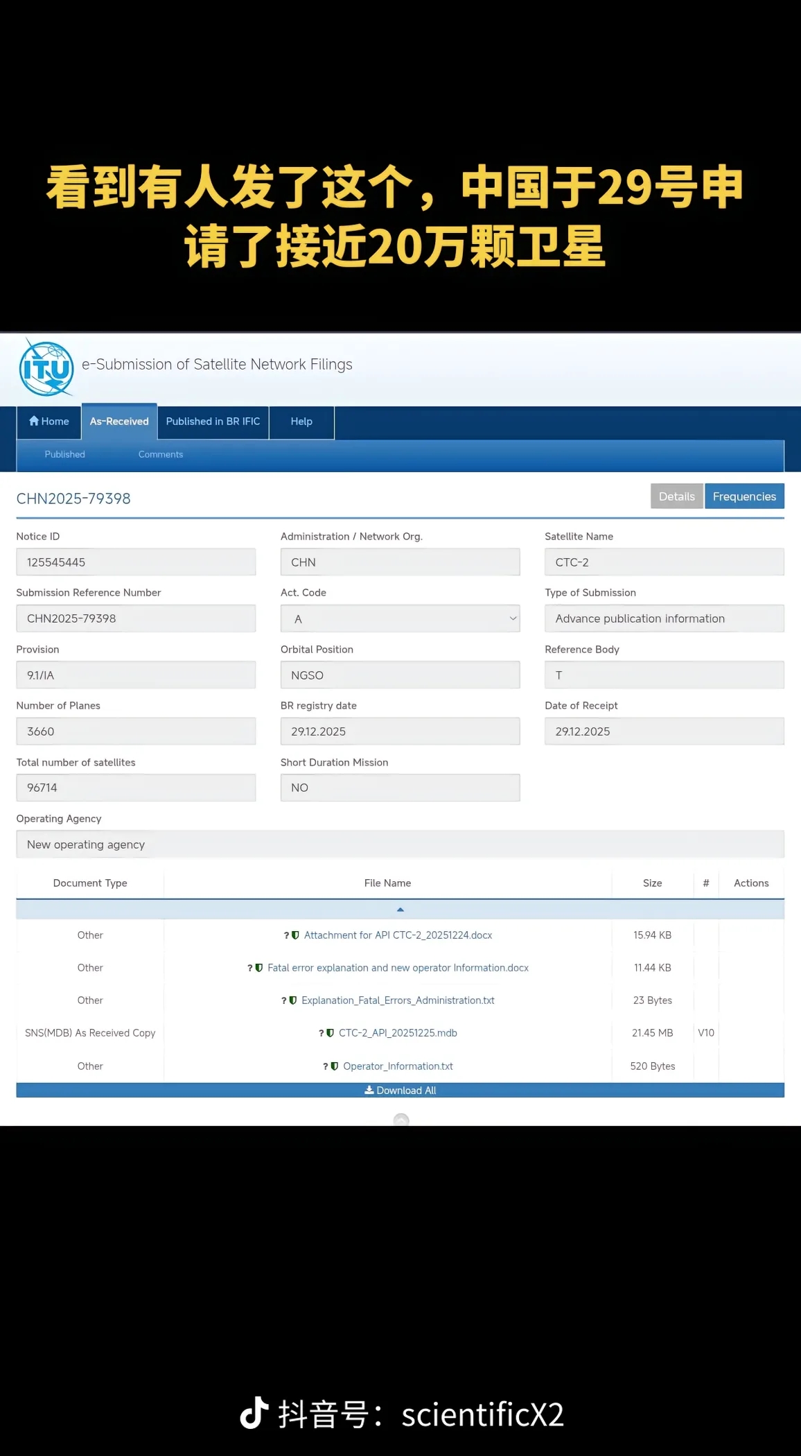
Task: Click the Download All button
Action: point(400,1090)
